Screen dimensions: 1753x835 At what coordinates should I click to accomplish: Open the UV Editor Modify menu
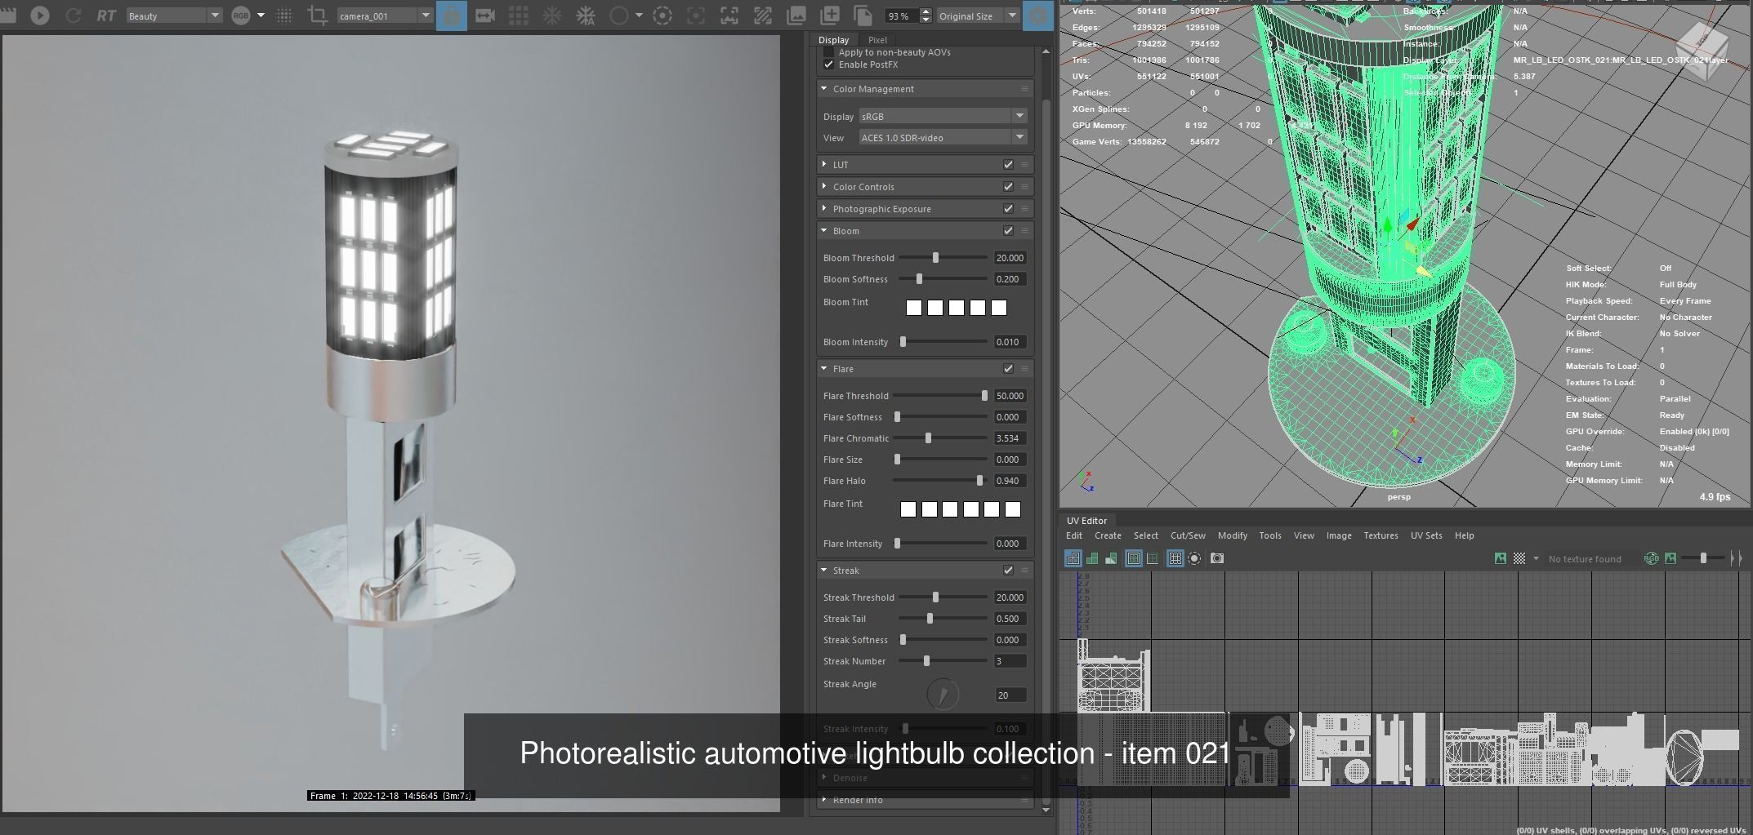click(x=1232, y=535)
